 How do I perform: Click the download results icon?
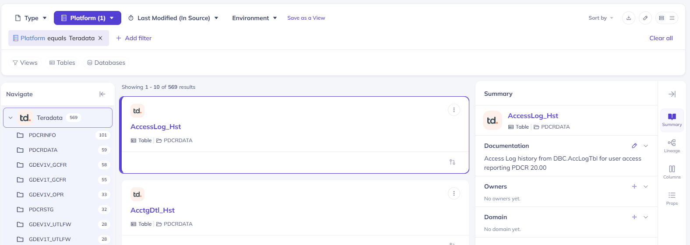(629, 18)
